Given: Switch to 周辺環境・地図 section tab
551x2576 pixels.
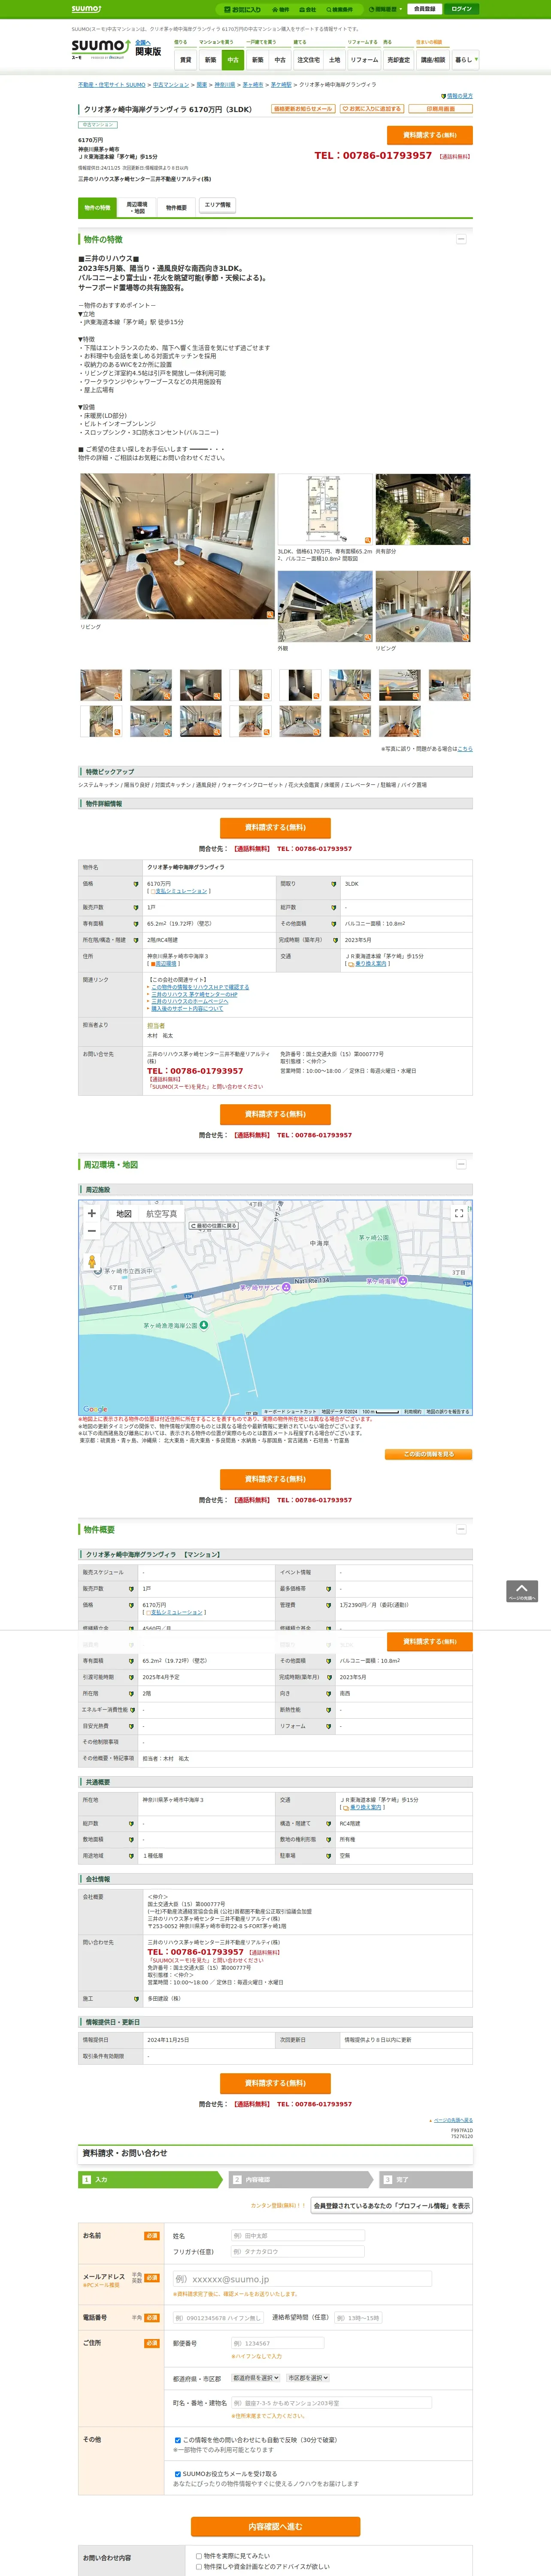Looking at the screenshot, I should (x=136, y=208).
